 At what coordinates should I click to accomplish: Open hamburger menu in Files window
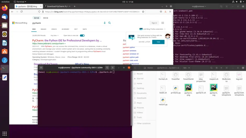227,68
